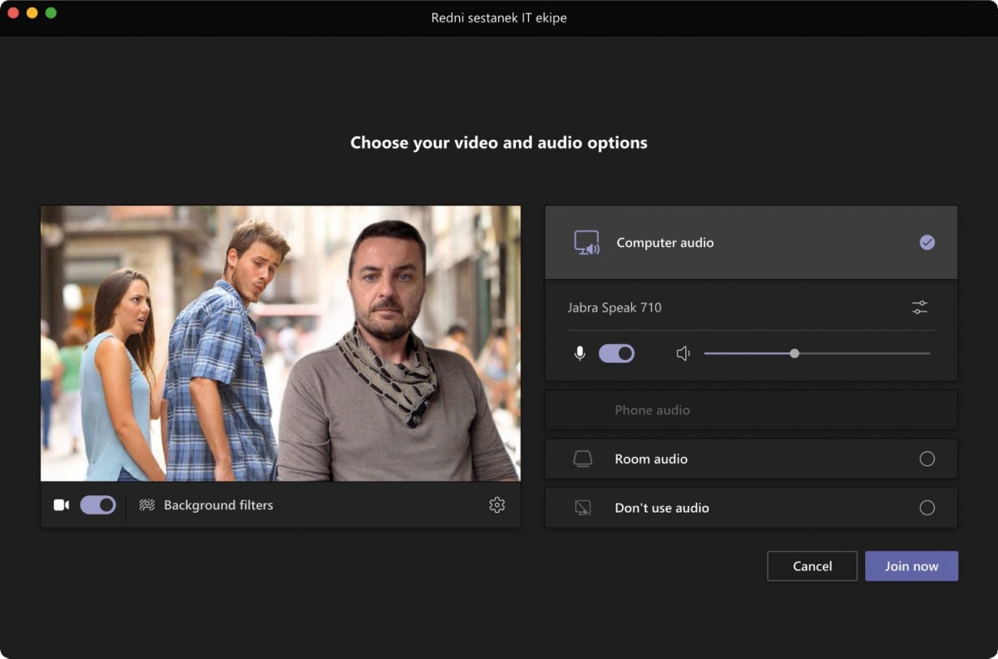Viewport: 998px width, 659px height.
Task: Click the Room audio device icon
Action: [x=583, y=459]
